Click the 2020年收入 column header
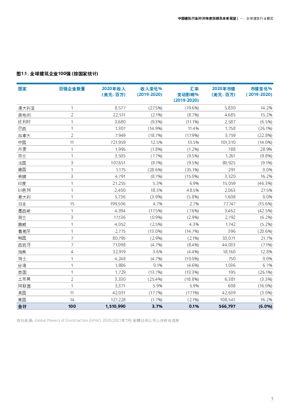This screenshot has height=411, width=290. tap(114, 91)
